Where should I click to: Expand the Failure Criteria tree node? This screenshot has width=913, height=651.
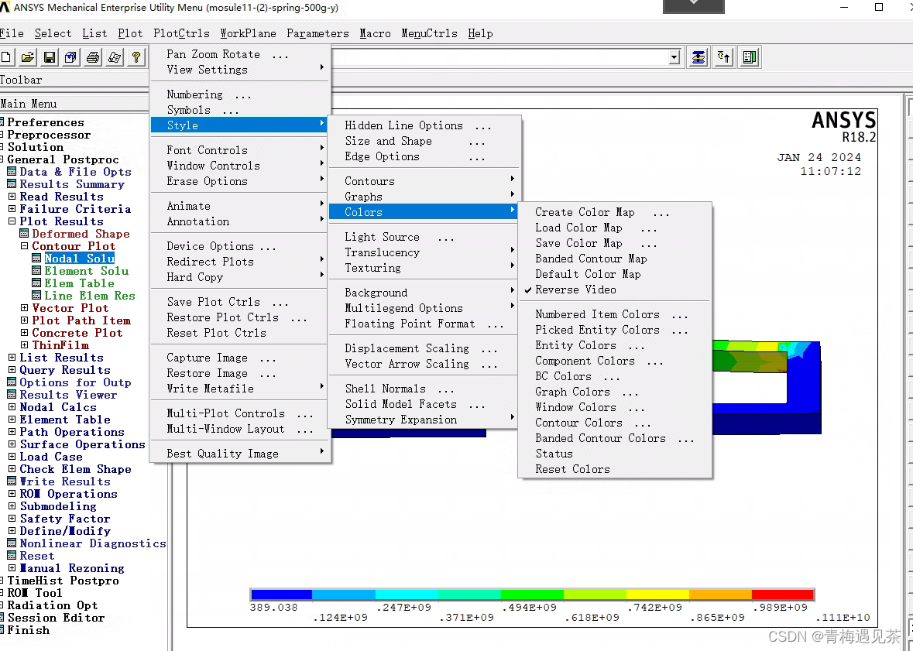(x=12, y=208)
